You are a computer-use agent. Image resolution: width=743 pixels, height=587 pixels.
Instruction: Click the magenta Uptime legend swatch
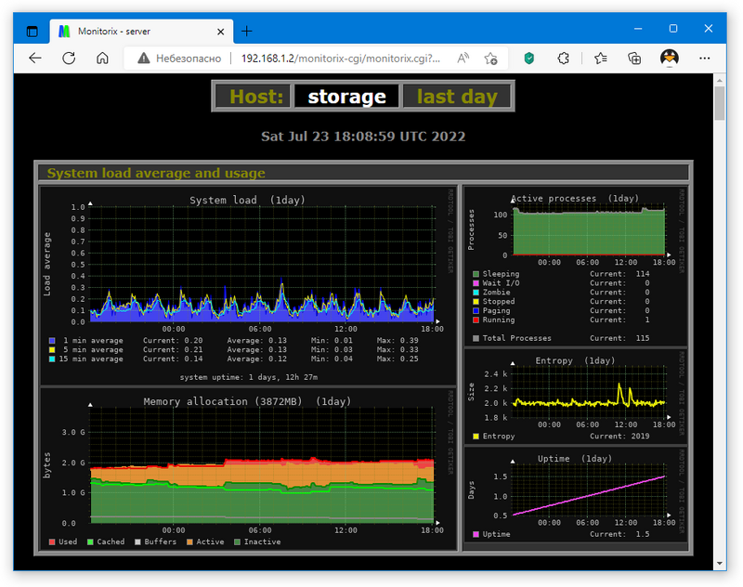click(x=476, y=534)
